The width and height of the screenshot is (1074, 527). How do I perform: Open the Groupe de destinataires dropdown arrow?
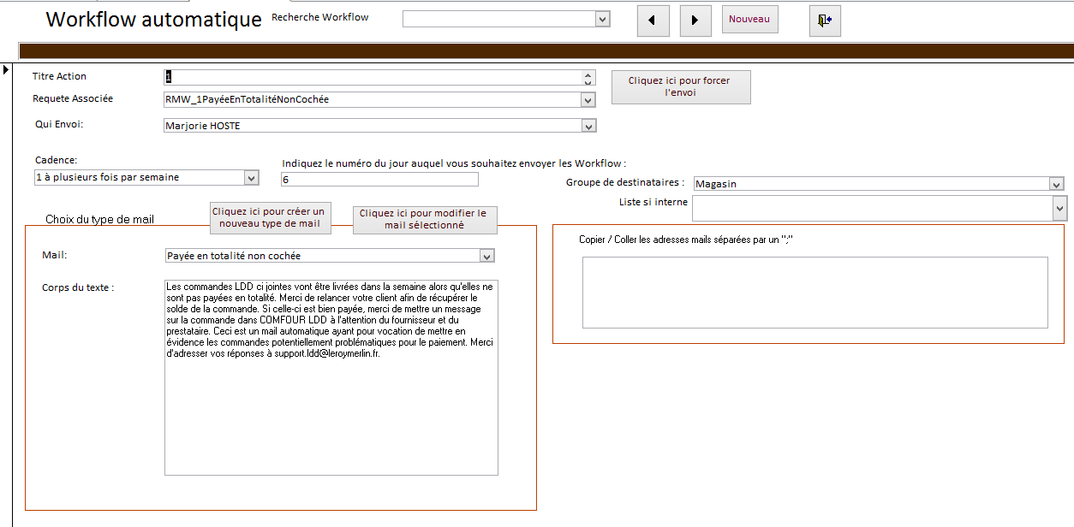click(x=1056, y=184)
